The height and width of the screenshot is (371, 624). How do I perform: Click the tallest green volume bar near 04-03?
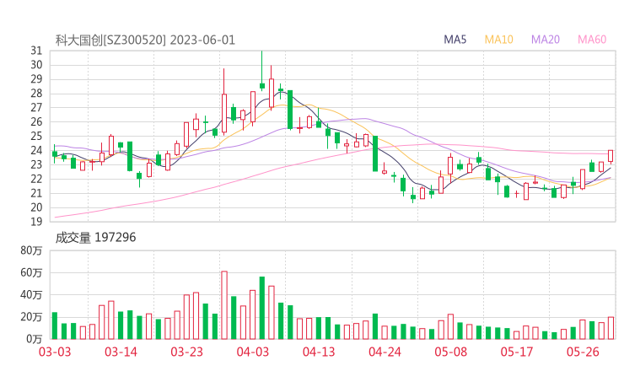262,308
